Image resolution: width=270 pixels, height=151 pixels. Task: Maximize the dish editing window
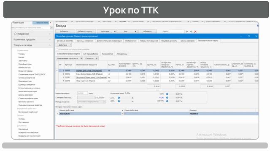coord(248,36)
